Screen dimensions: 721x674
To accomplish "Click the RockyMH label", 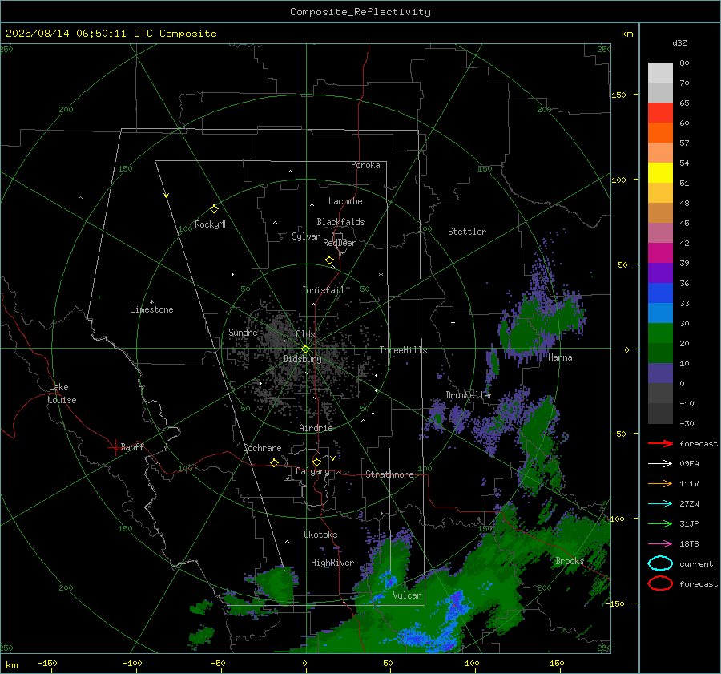I will tap(211, 224).
